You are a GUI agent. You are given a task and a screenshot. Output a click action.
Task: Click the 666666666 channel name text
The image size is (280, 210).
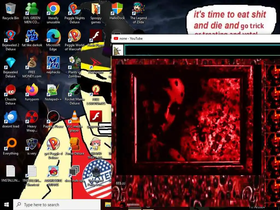click(133, 205)
